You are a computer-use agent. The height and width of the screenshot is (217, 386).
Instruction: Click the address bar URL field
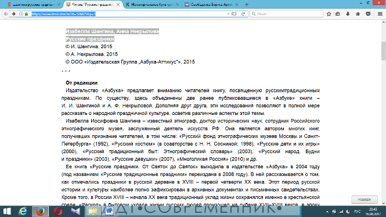pyautogui.click(x=128, y=14)
